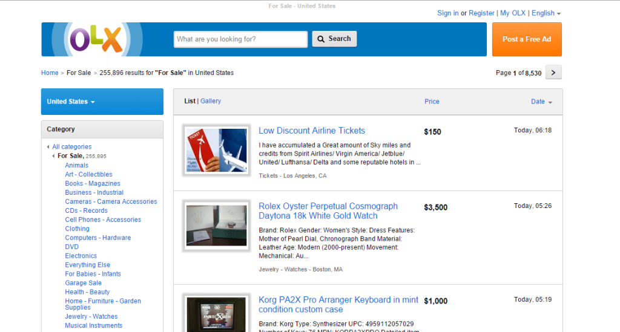The image size is (620, 332).
Task: Go to My OLX
Action: pos(513,13)
